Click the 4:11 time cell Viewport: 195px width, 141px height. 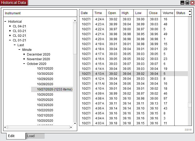tap(100, 84)
